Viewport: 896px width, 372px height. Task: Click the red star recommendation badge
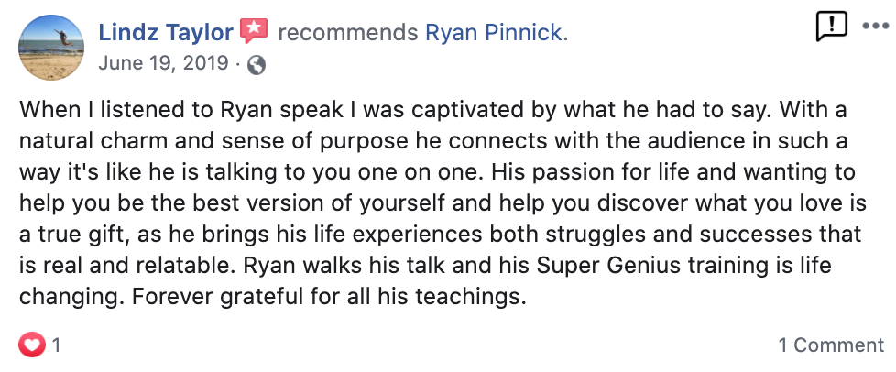pyautogui.click(x=253, y=32)
